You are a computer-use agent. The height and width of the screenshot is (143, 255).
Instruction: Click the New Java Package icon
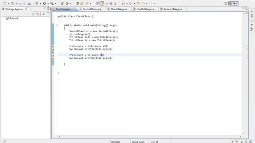point(62,3)
